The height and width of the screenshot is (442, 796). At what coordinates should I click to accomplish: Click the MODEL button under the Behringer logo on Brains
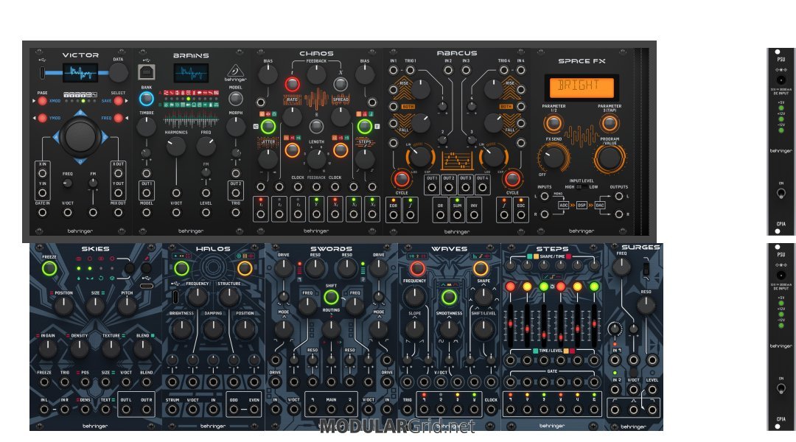pos(236,99)
